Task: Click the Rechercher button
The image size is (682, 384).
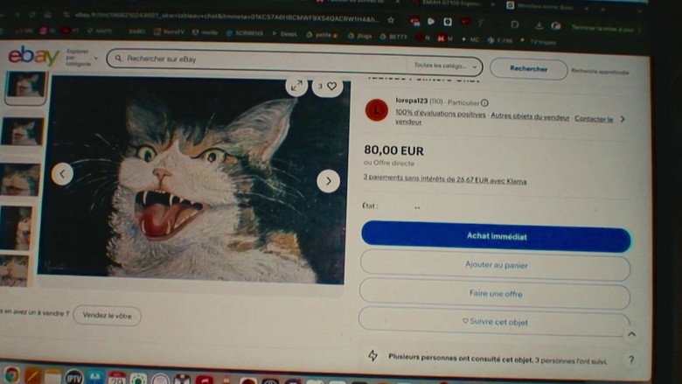Action: pos(528,69)
